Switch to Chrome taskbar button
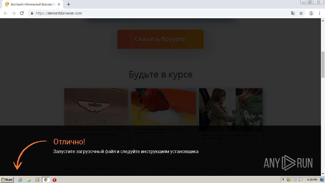 46,180
